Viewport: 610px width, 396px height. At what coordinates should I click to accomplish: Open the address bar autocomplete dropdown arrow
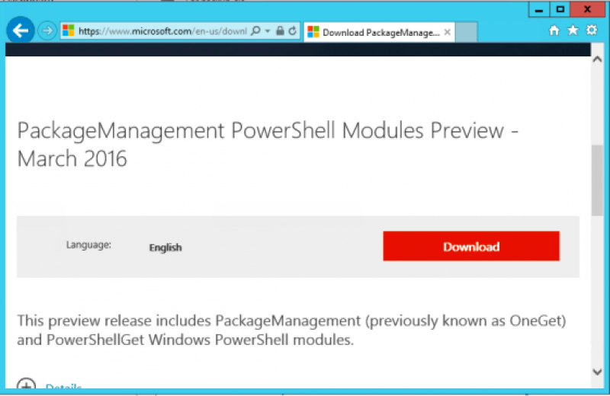(268, 30)
